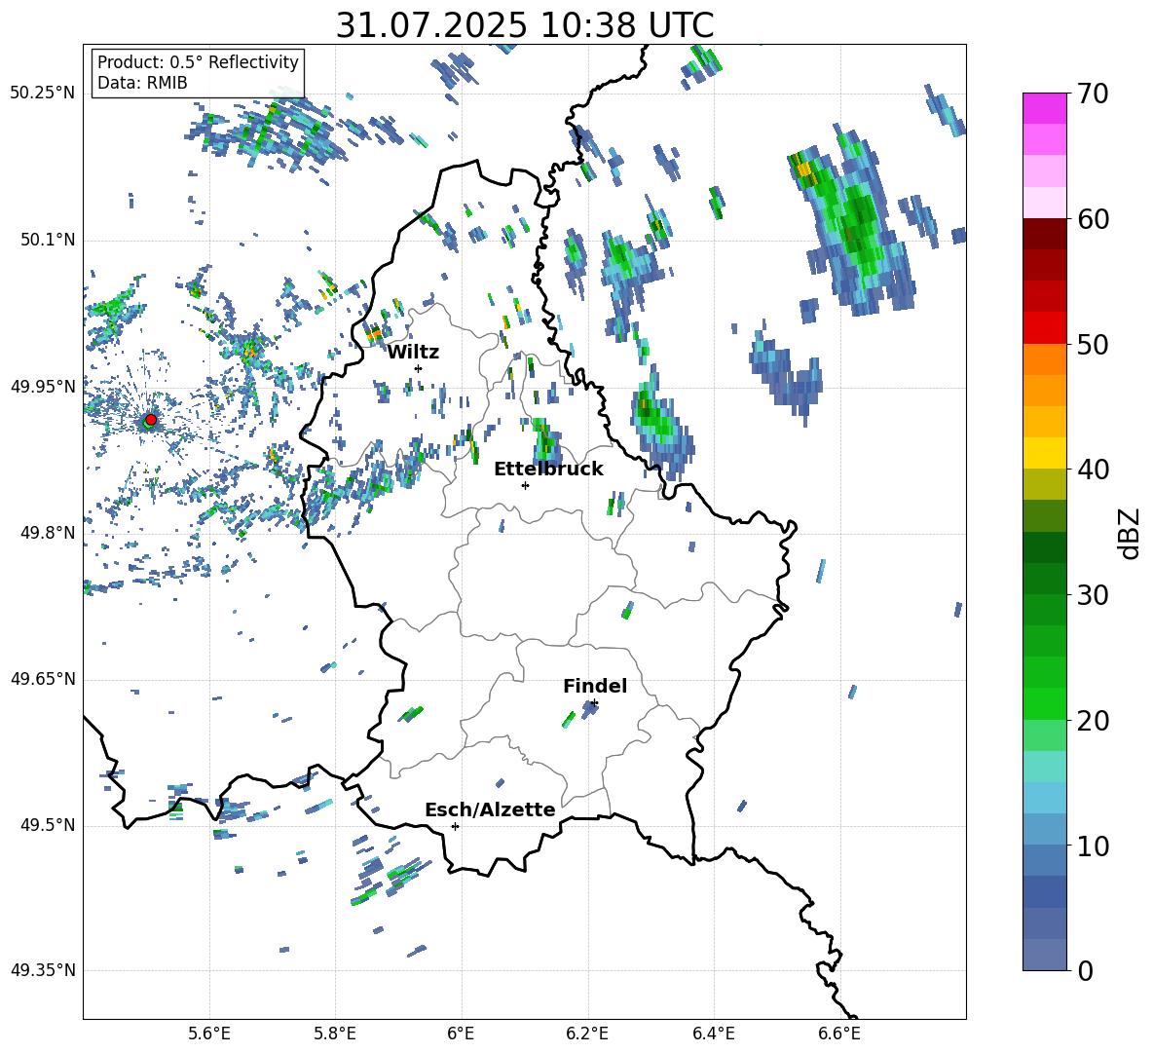Click the 70 tick on the colorbar

(x=1093, y=94)
